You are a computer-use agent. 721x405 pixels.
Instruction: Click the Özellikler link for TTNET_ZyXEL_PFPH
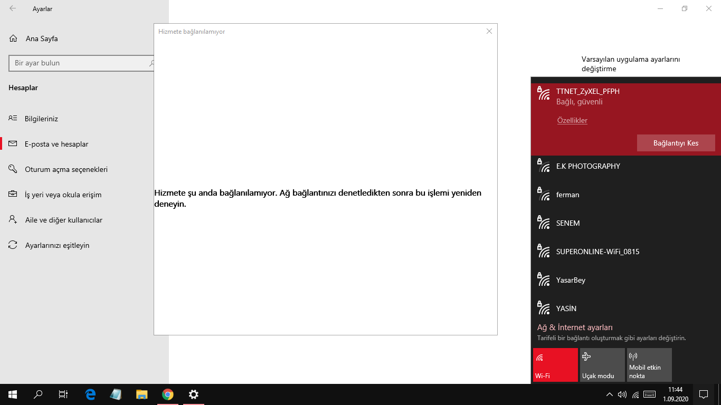572,120
